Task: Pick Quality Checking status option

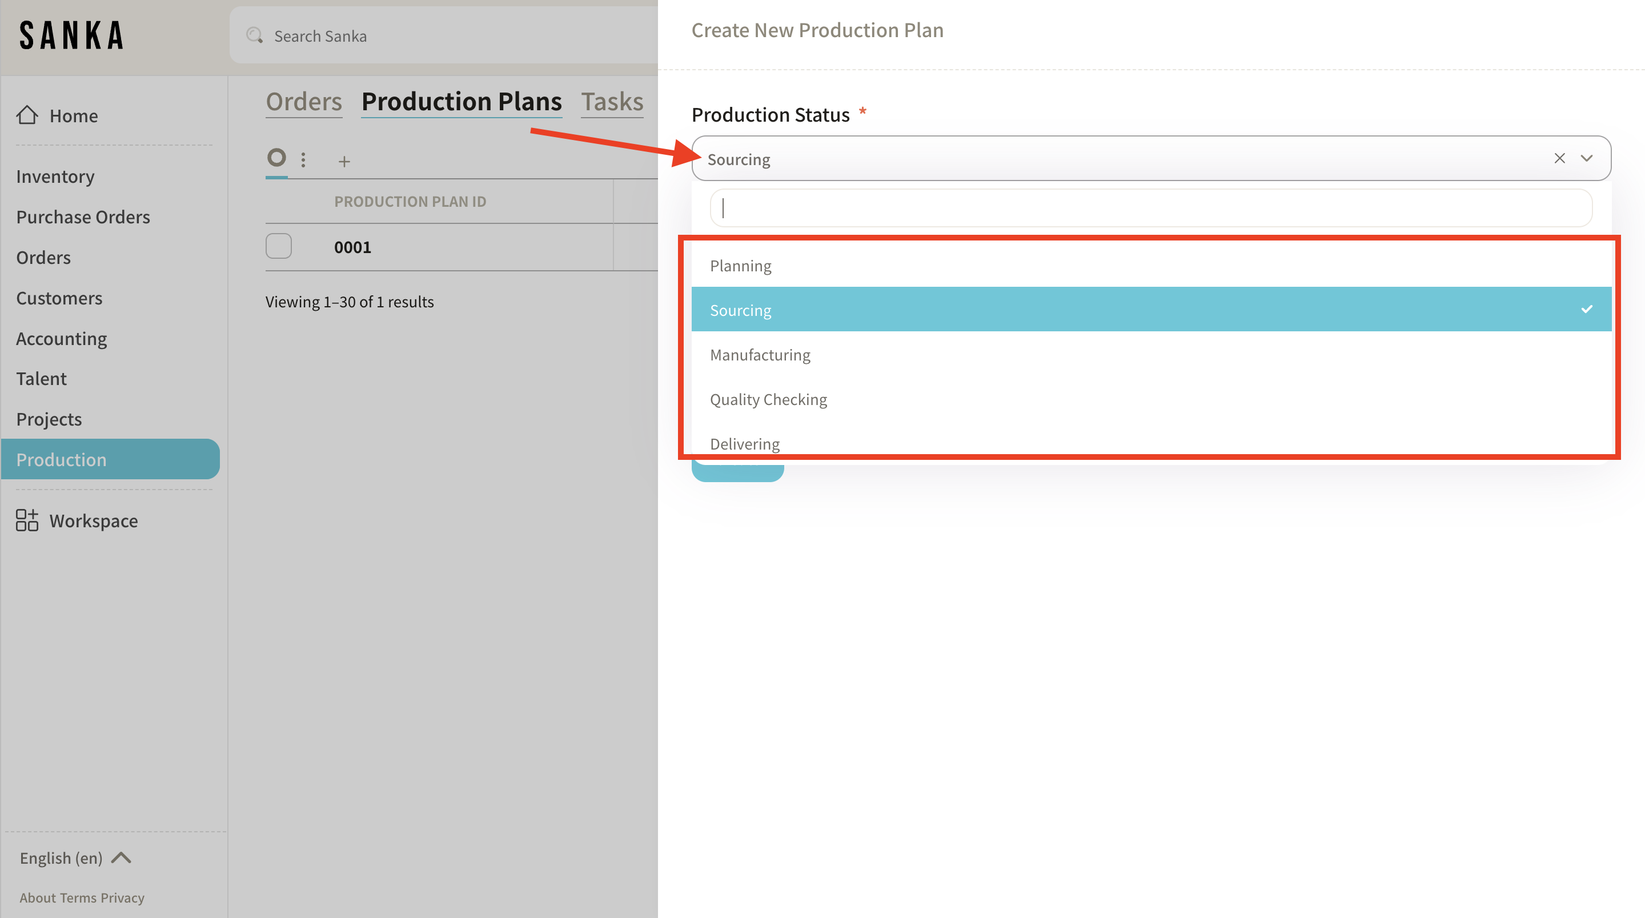Action: point(768,399)
